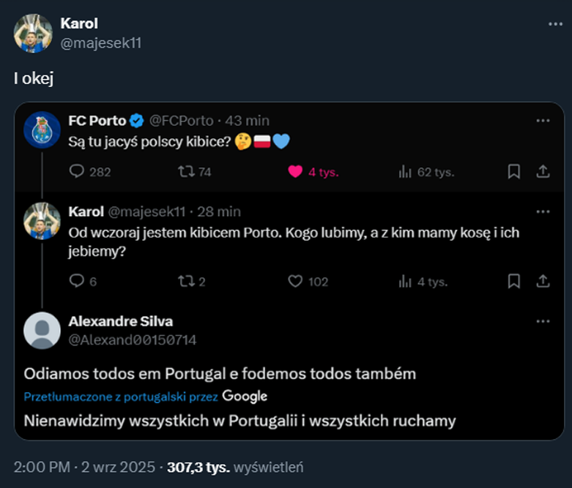Open three-dot menu on FC Porto tweet

point(543,121)
